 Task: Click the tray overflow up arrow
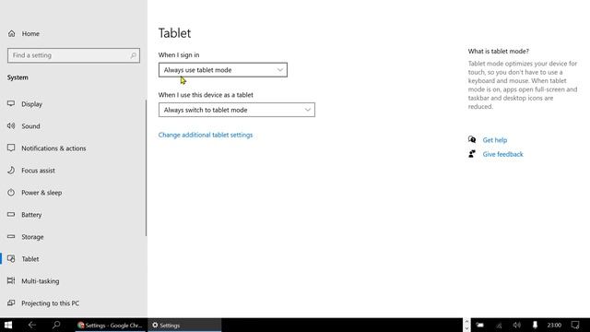pyautogui.click(x=466, y=322)
